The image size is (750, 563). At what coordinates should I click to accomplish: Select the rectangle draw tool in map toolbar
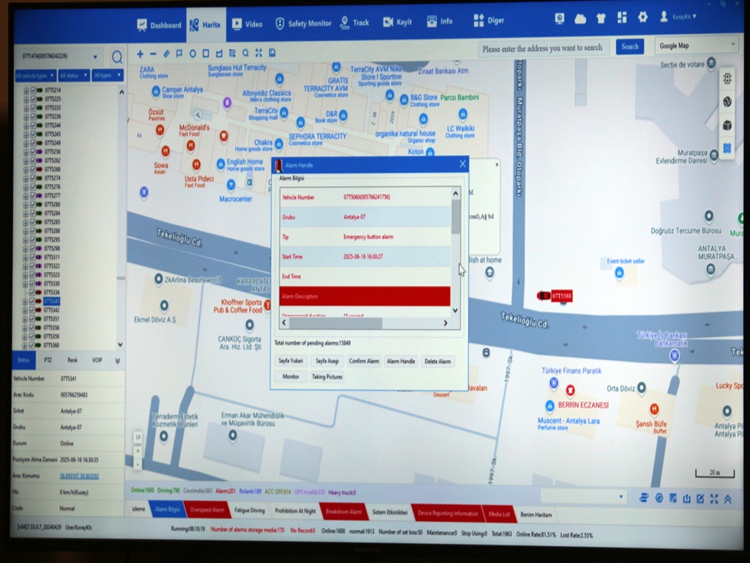point(206,54)
